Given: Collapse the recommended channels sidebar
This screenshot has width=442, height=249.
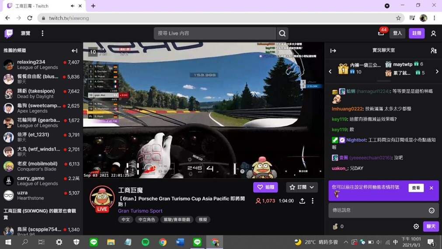Looking at the screenshot, I should [x=74, y=51].
